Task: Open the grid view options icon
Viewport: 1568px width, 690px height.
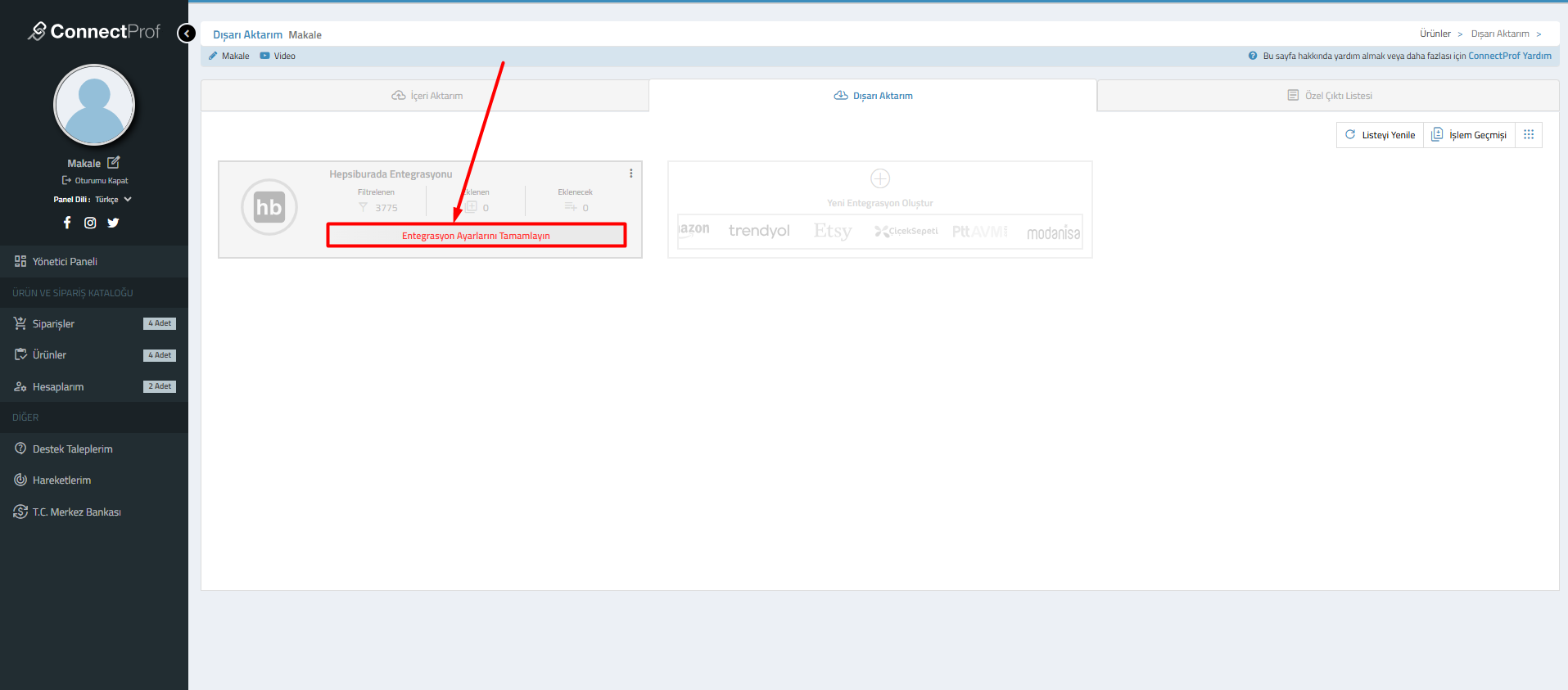Action: 1528,135
